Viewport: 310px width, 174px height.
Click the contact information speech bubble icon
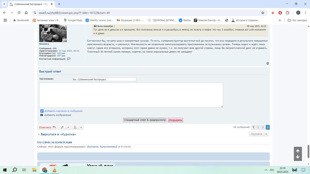[x=69, y=59]
